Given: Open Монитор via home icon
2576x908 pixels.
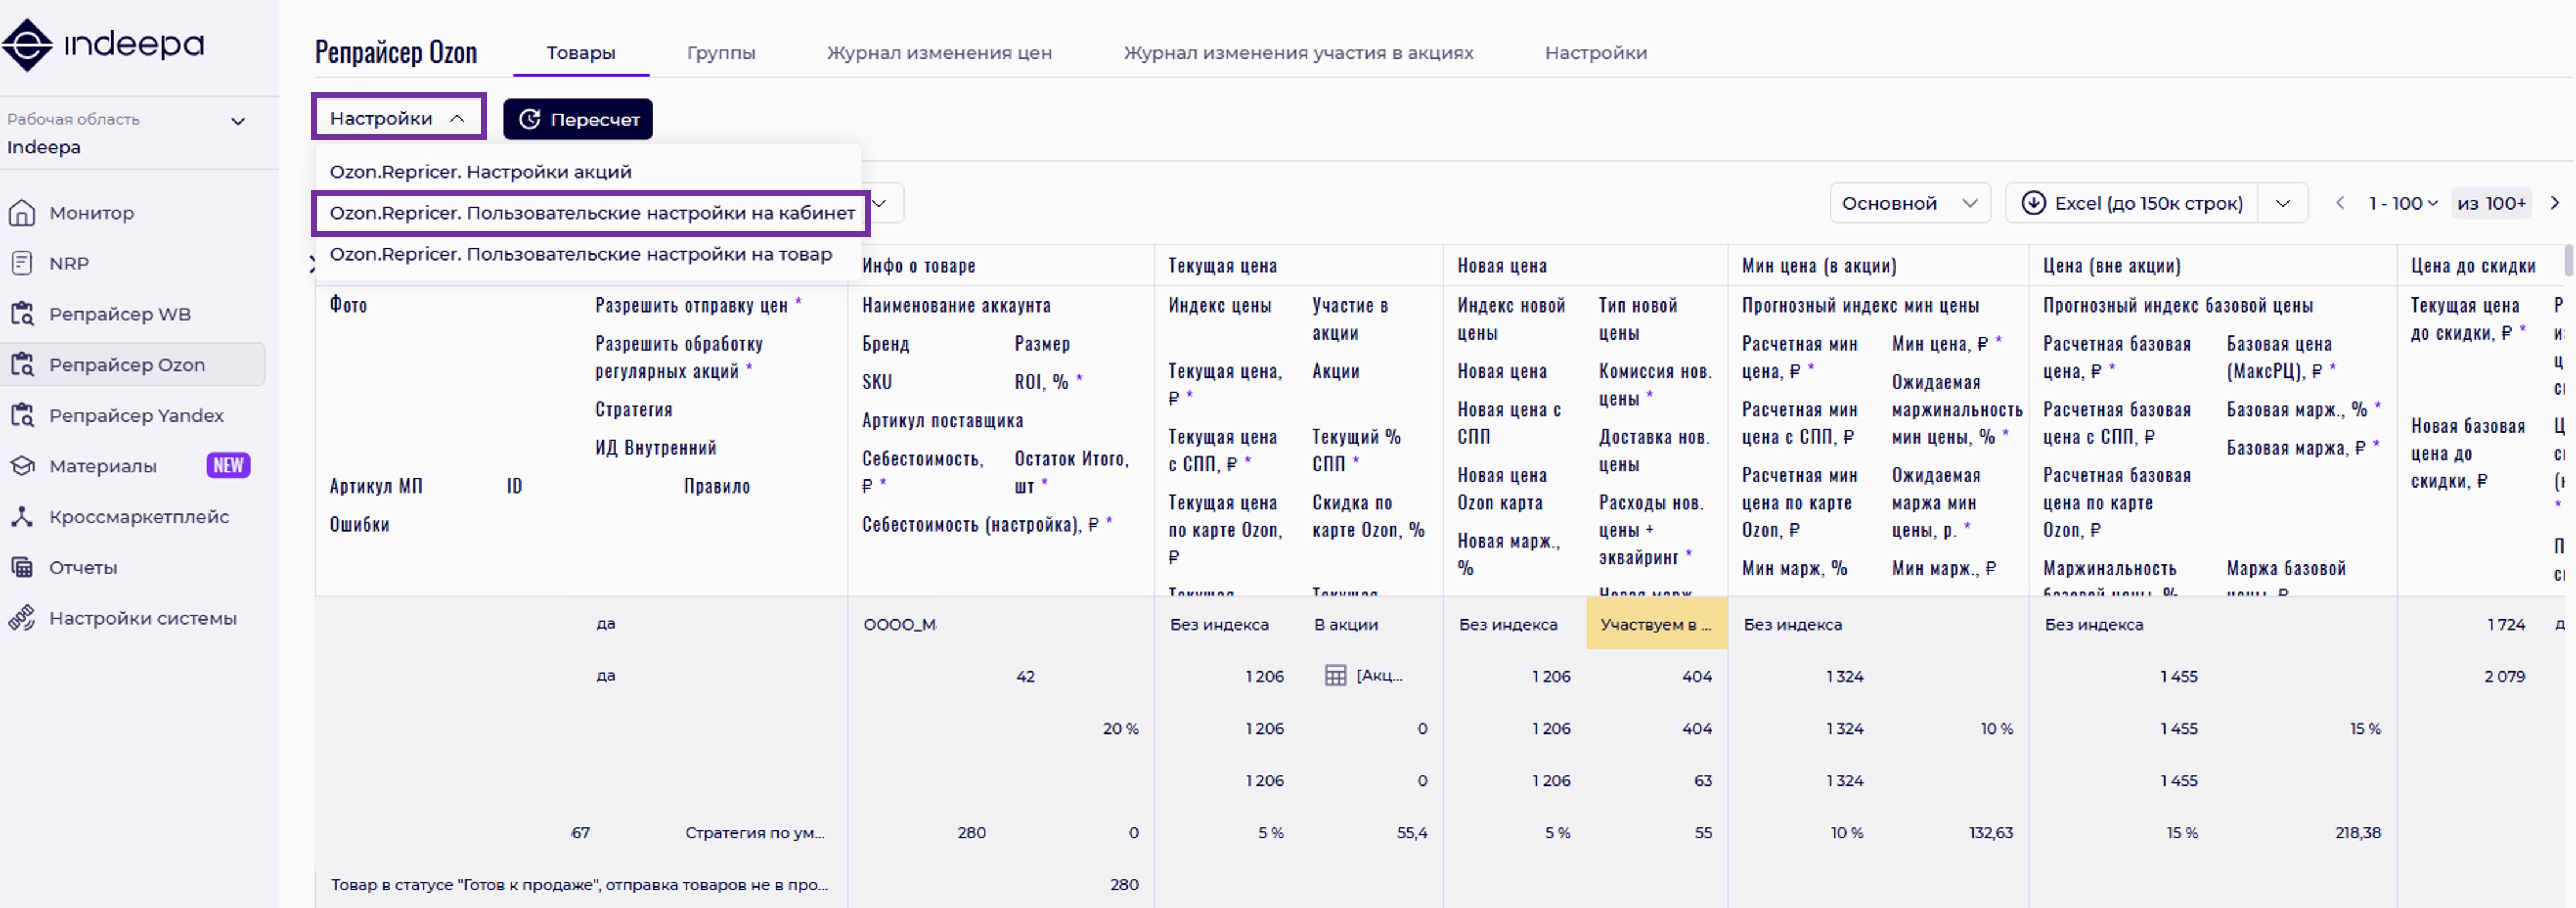Looking at the screenshot, I should (x=22, y=213).
